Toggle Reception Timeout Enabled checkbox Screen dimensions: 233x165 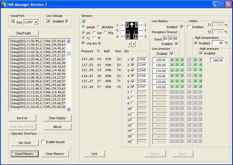pyautogui.click(x=177, y=44)
